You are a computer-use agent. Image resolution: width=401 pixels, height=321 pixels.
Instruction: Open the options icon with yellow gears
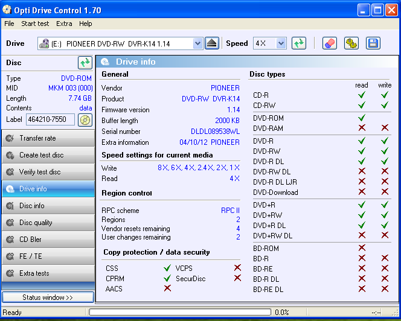[351, 43]
